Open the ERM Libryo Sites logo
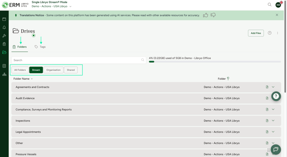 coord(15,5)
